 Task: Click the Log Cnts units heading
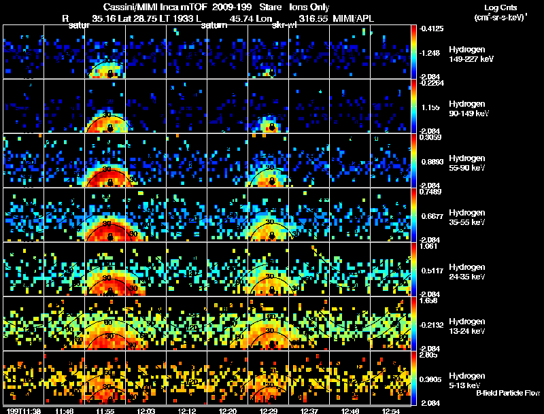[500, 7]
